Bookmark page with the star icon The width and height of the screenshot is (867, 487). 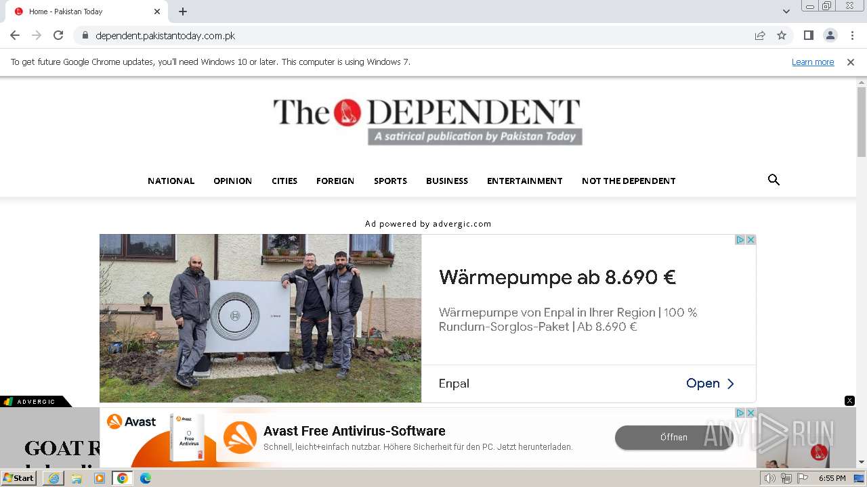(x=782, y=35)
